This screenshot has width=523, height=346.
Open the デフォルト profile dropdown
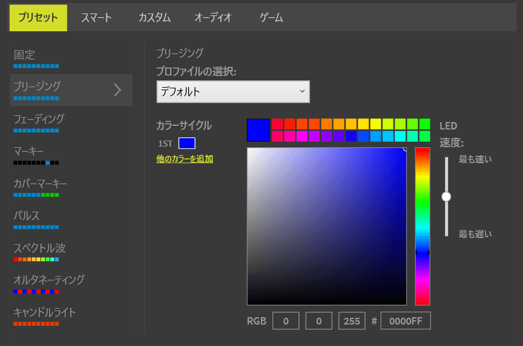pos(233,91)
